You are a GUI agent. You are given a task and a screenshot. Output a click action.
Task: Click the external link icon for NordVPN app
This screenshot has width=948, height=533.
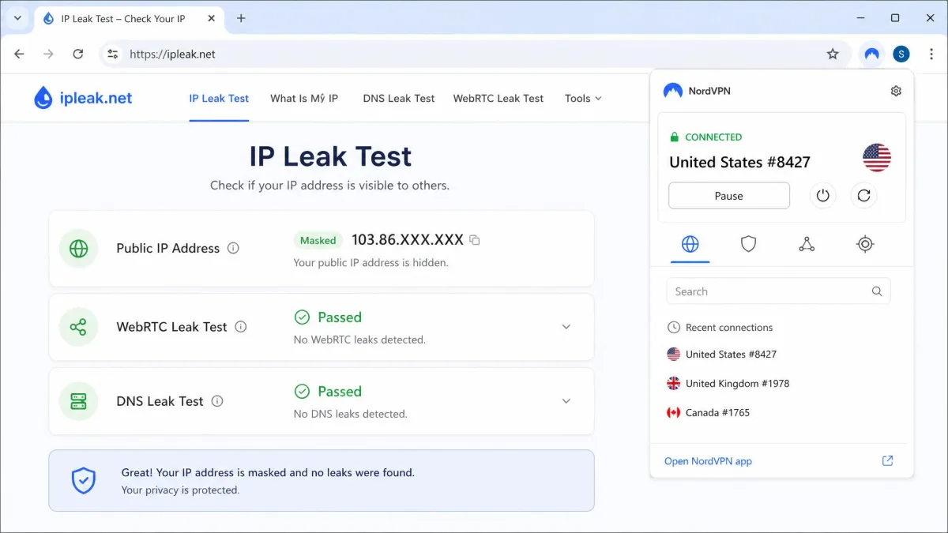coord(887,460)
